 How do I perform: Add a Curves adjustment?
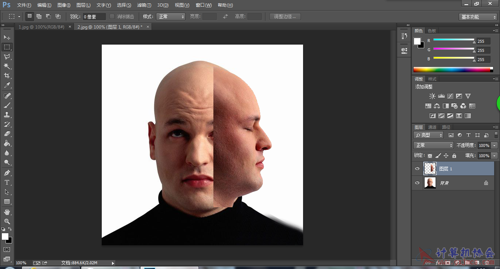450,96
